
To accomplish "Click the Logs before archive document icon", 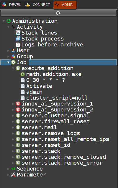I will 18,45.
